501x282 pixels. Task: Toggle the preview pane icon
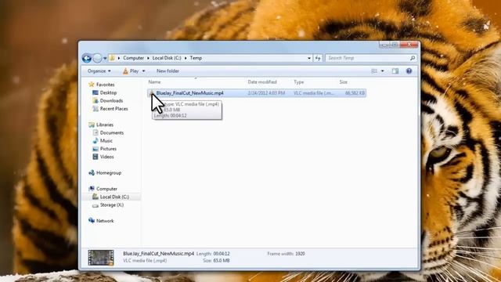395,71
